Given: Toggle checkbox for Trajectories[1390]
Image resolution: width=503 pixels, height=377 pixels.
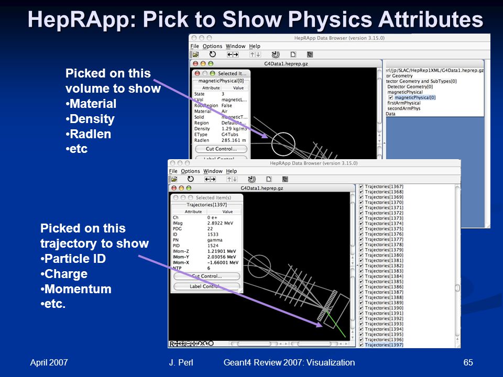Looking at the screenshot, I should [x=361, y=308].
